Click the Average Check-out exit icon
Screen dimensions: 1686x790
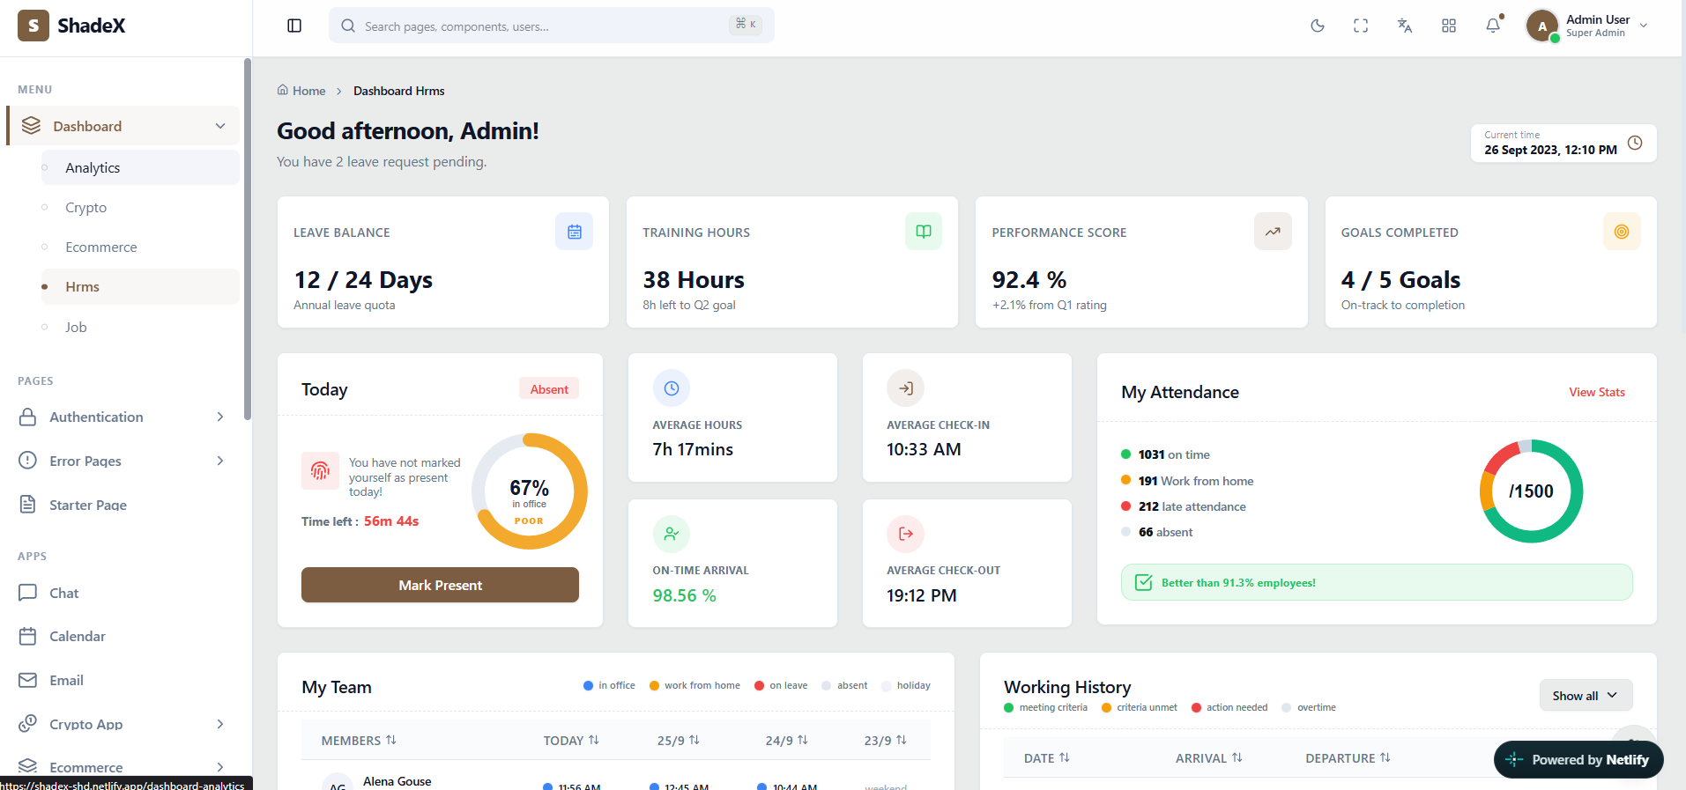[x=906, y=534]
